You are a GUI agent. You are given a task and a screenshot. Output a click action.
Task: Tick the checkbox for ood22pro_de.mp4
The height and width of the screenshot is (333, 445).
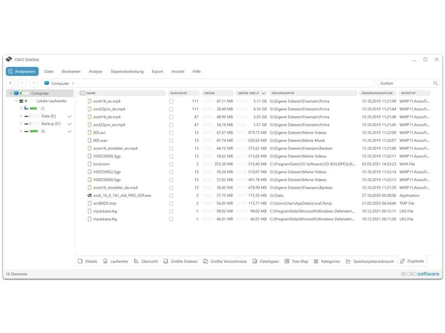(x=171, y=109)
